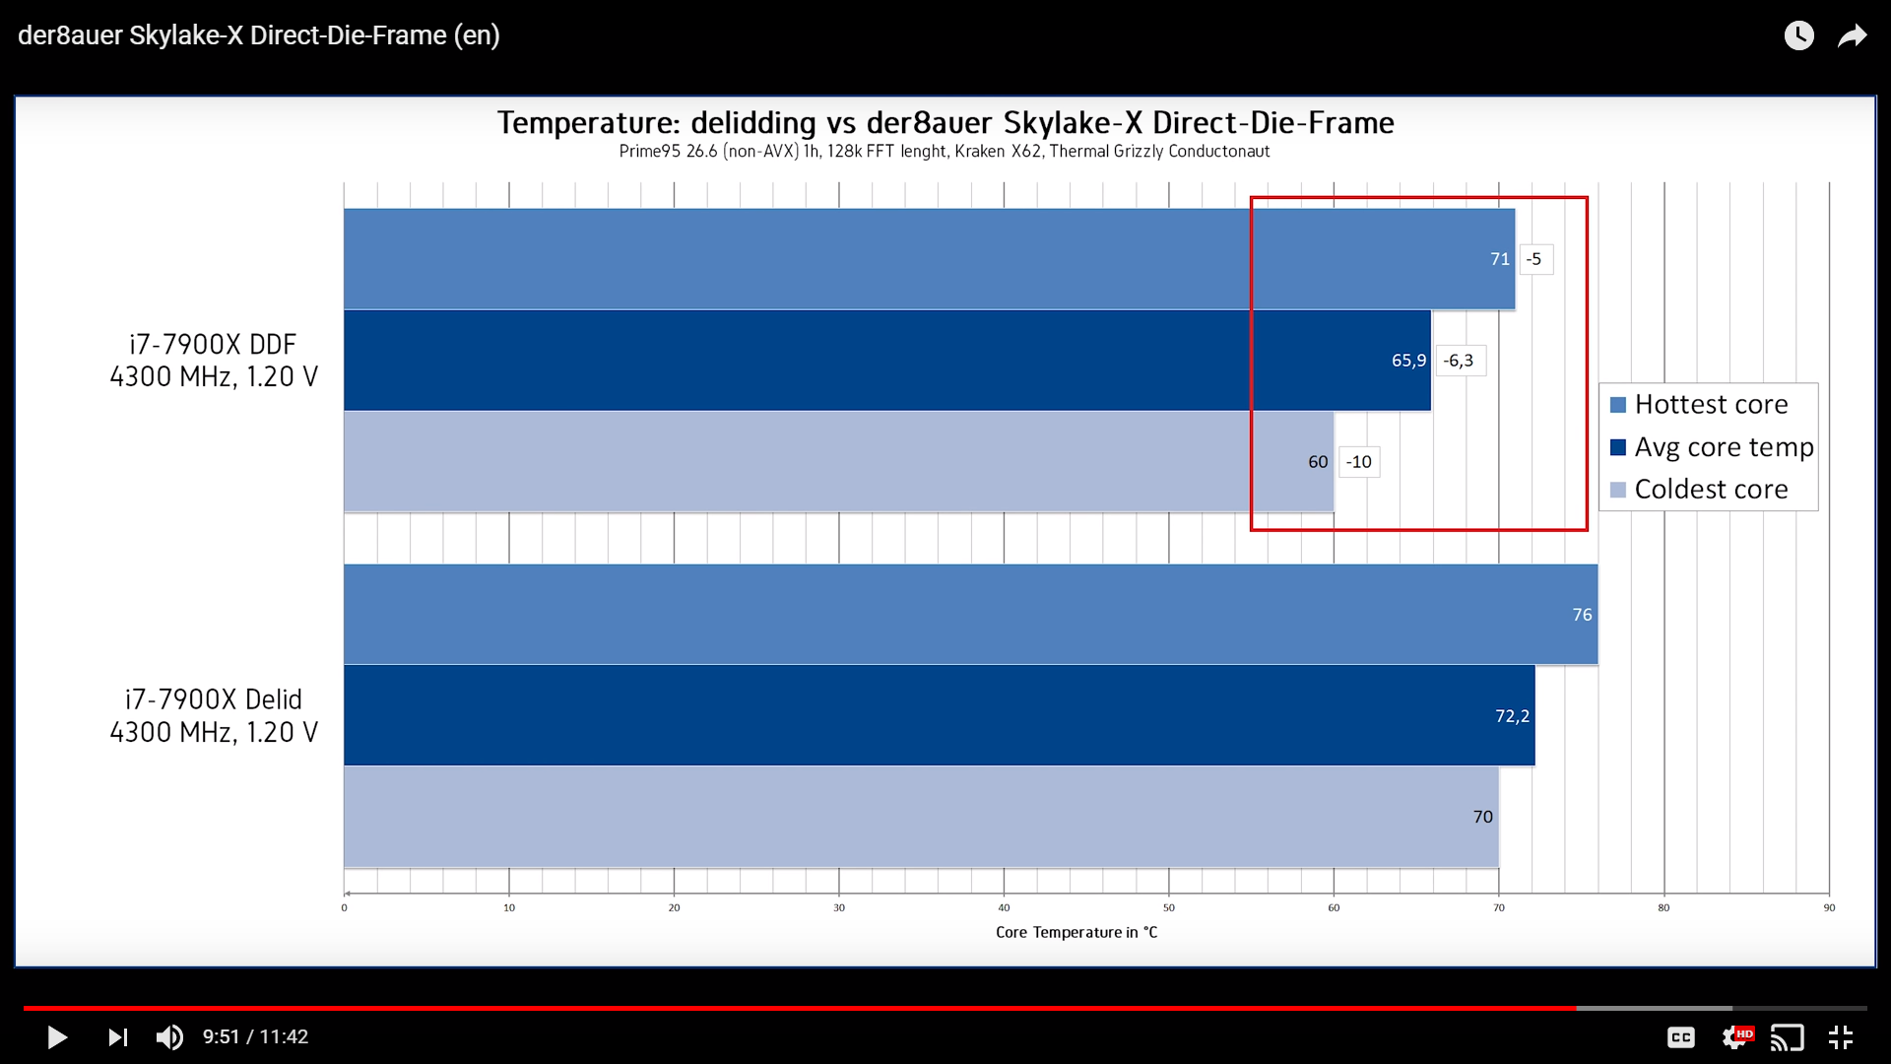
Task: Click the Coldest core legend swatch
Action: [x=1618, y=490]
